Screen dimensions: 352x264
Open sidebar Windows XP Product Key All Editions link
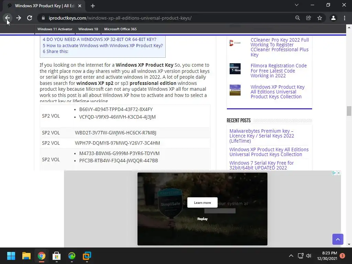pyautogui.click(x=277, y=92)
